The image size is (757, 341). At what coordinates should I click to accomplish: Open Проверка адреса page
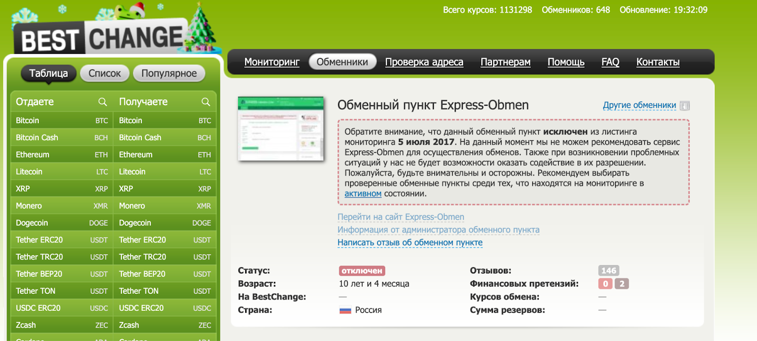424,62
